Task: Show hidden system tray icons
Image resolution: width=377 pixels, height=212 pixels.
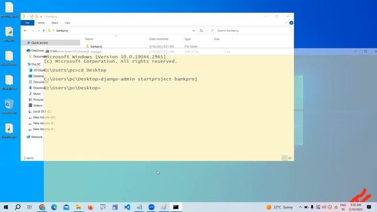Action: pos(300,207)
